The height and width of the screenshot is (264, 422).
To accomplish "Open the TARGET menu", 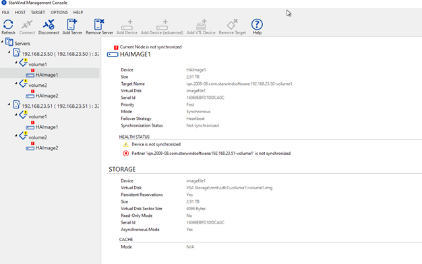I will coord(38,12).
